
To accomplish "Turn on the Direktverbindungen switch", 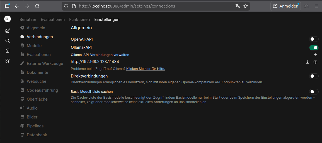I will tap(314, 76).
